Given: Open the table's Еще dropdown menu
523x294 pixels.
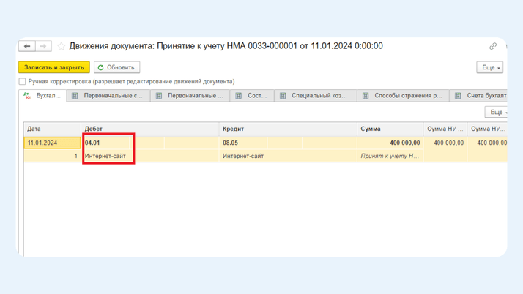Looking at the screenshot, I should [x=497, y=112].
